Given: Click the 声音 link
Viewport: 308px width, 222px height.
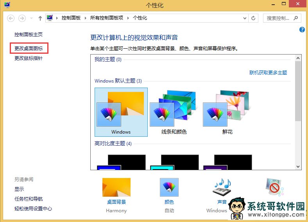Looking at the screenshot, I should coord(222,202).
